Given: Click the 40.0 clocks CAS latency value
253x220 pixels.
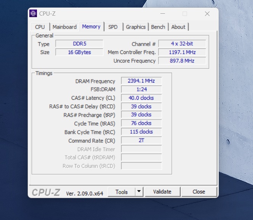Looking at the screenshot, I should tap(141, 98).
